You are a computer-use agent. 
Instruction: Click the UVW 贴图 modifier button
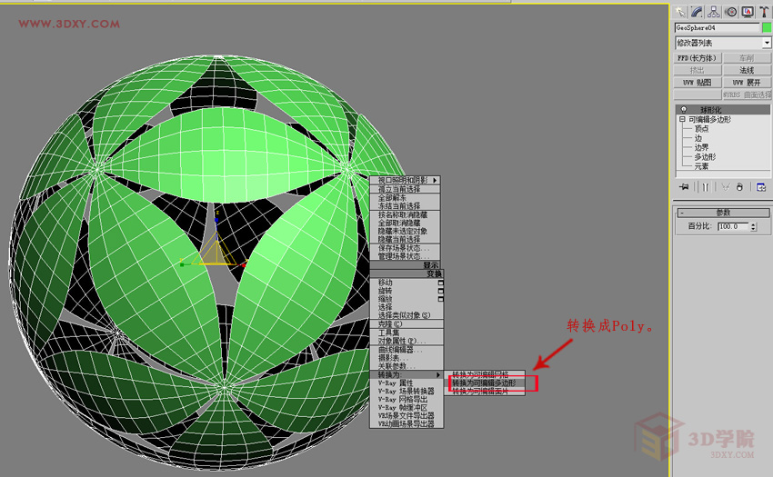click(698, 83)
